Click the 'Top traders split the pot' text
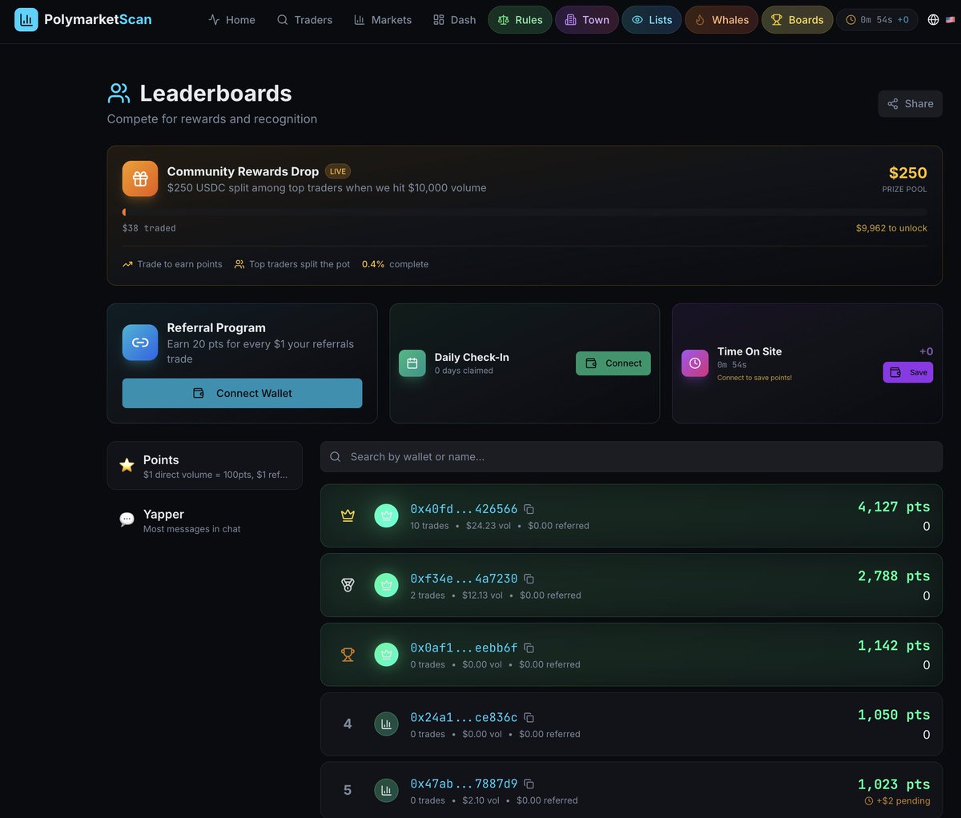Viewport: 961px width, 818px height. (x=300, y=264)
